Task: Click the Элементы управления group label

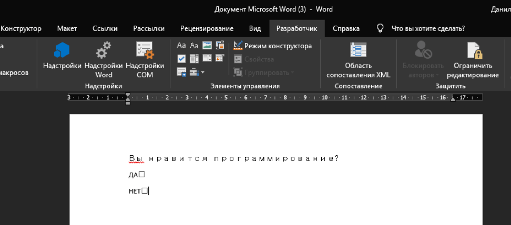Action: pyautogui.click(x=245, y=86)
